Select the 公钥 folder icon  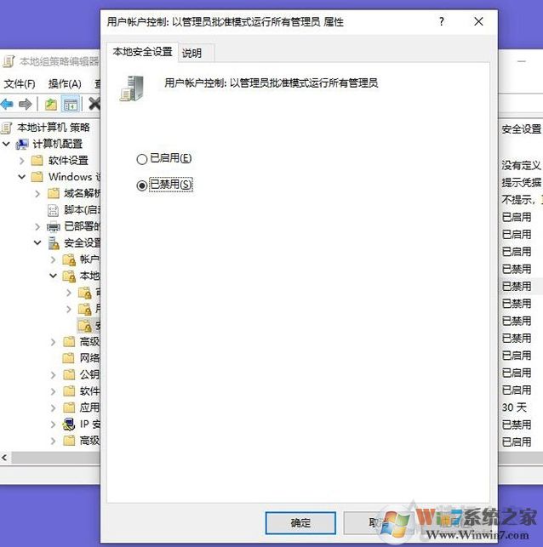click(x=69, y=374)
